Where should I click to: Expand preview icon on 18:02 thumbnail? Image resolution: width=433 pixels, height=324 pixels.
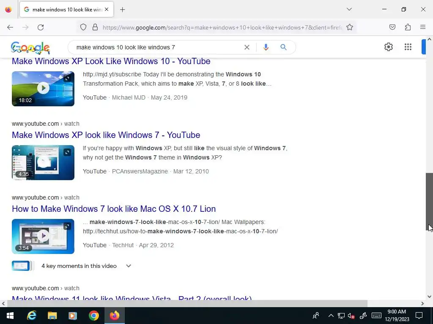[x=67, y=78]
